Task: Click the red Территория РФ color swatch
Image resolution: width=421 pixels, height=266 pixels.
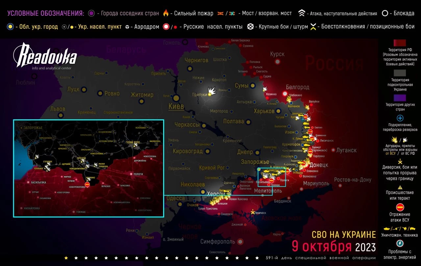Action: click(400, 43)
